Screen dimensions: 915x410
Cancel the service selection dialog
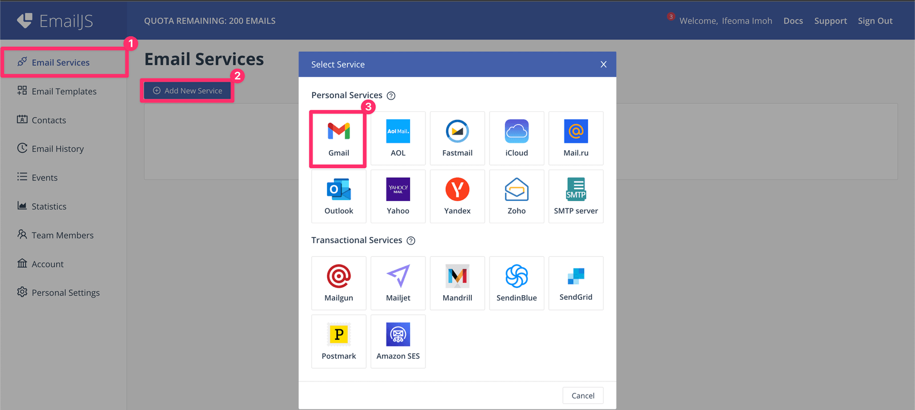(583, 396)
